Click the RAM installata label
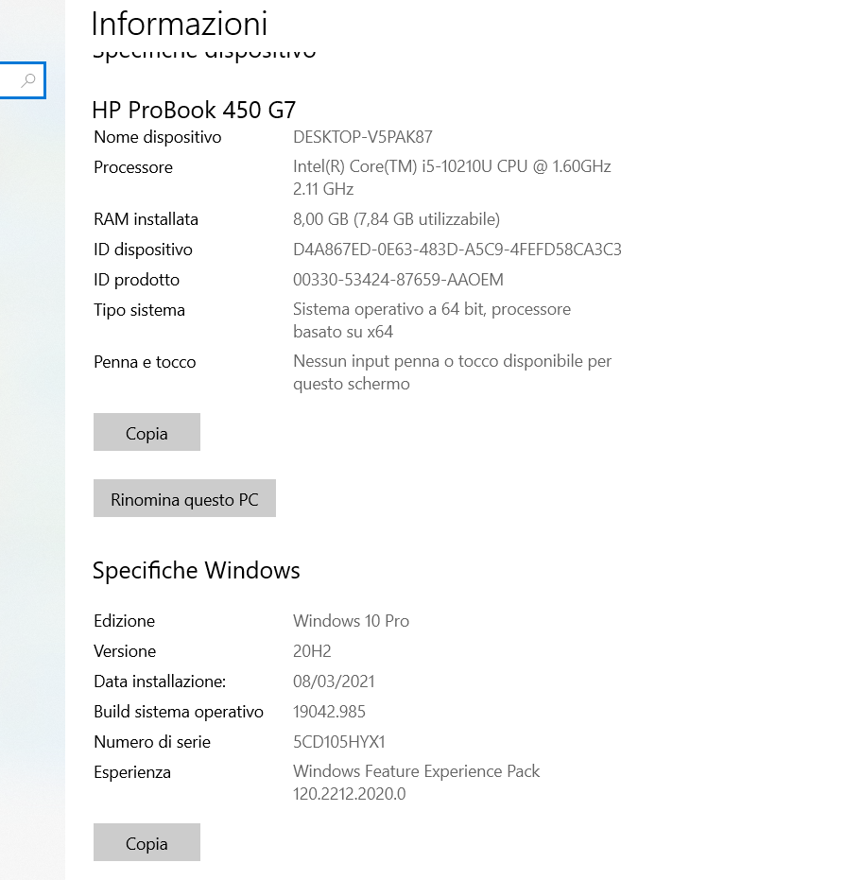Image resolution: width=845 pixels, height=880 pixels. coord(146,219)
